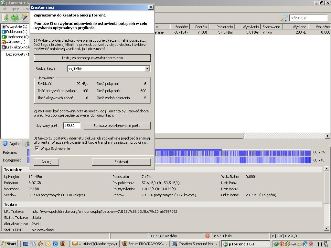
Task: Open the Plik menu
Action: click(x=4, y=9)
